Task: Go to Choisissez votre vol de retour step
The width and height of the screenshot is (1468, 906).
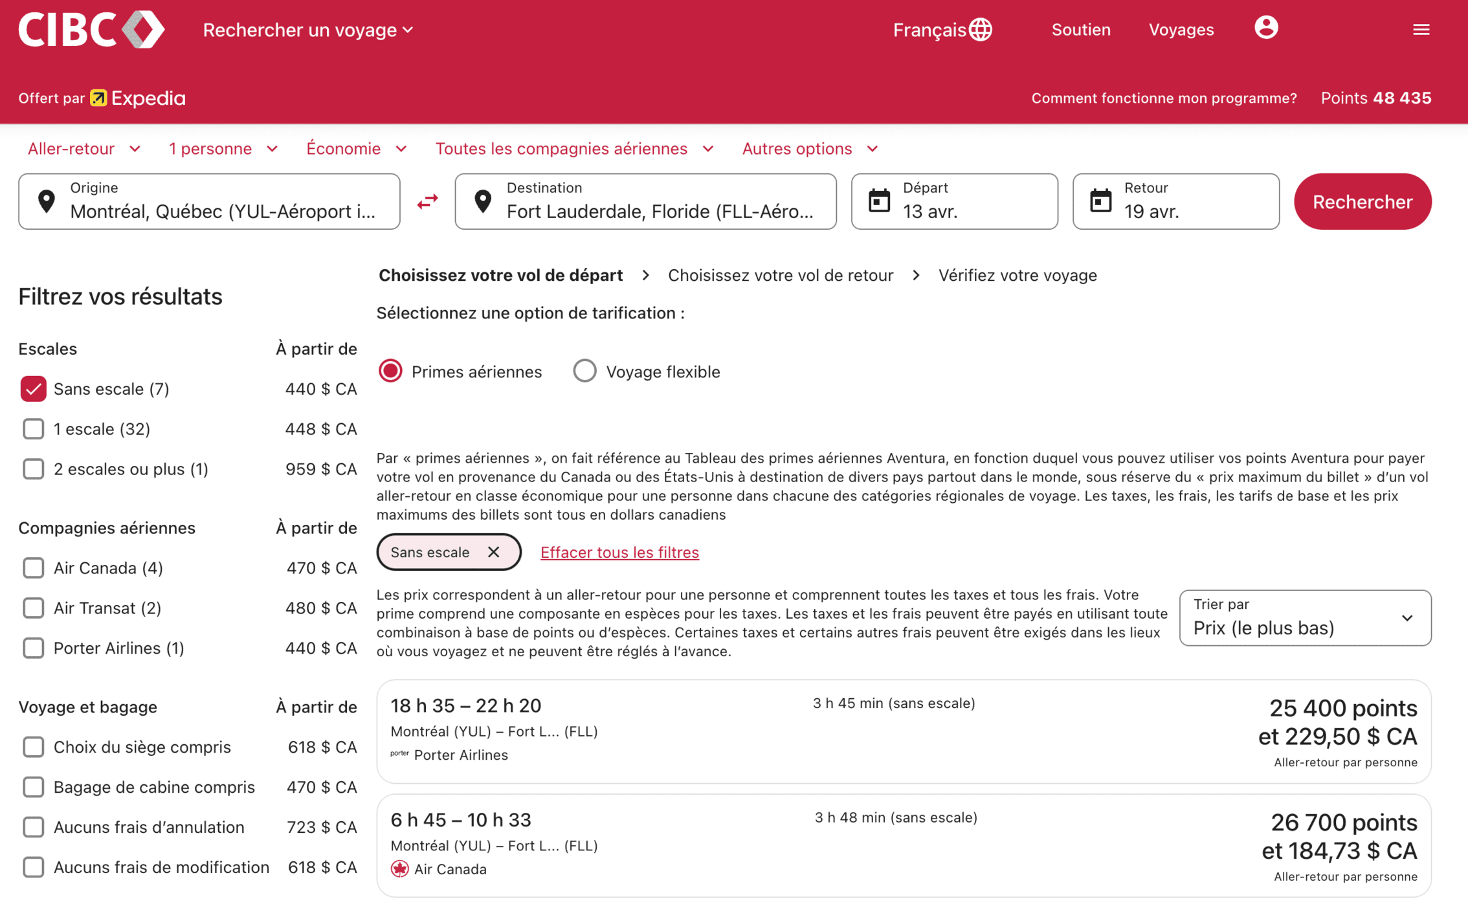Action: [x=781, y=276]
